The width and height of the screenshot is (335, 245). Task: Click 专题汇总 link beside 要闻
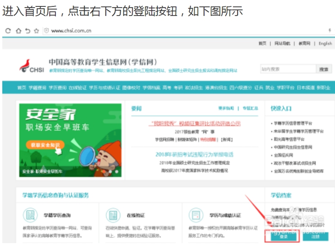click(x=250, y=108)
